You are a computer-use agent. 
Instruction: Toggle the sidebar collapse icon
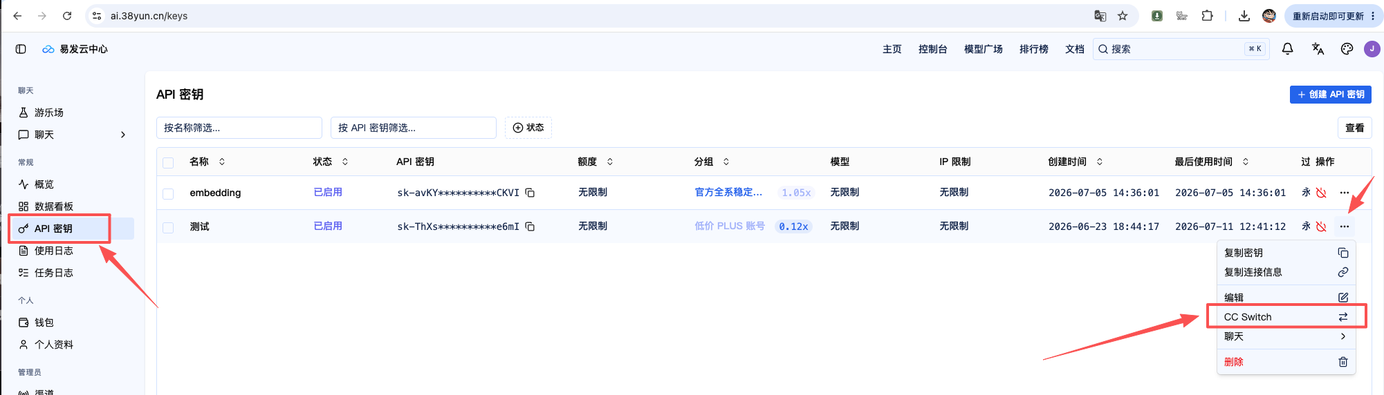coord(21,49)
